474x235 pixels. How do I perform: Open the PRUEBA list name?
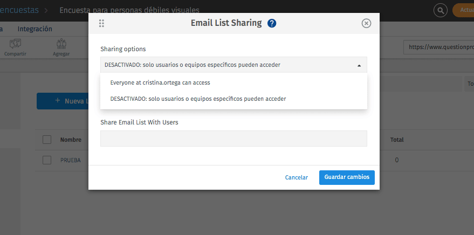pos(71,160)
